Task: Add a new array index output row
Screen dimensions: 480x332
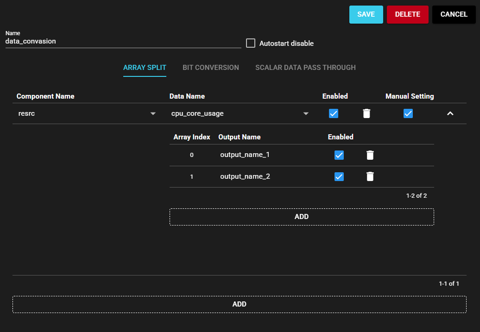Action: (x=302, y=217)
